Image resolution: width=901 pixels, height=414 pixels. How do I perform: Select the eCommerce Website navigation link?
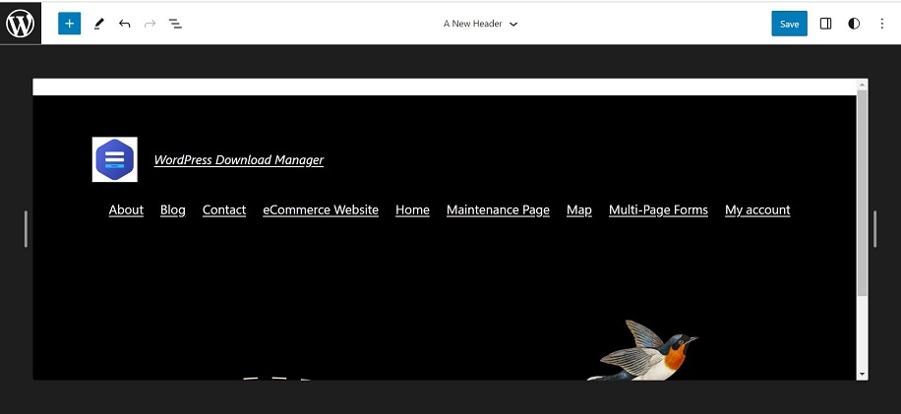coord(321,209)
